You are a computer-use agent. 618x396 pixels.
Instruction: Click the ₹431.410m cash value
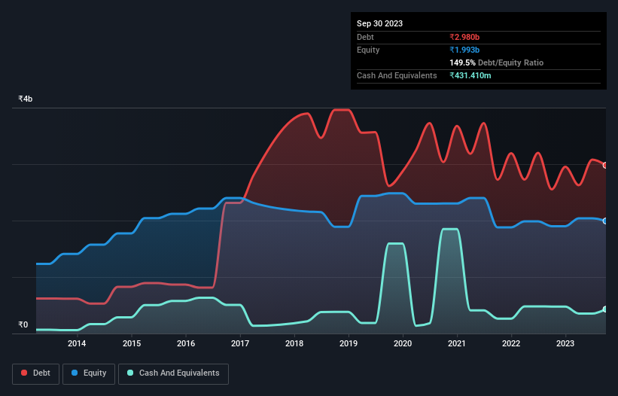pos(470,75)
